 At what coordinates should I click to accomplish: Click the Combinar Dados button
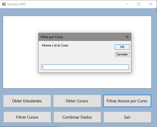click(77, 117)
